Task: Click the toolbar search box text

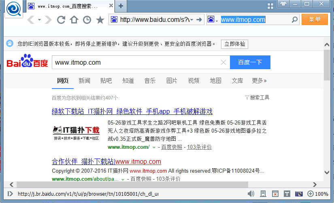Action: tap(243, 19)
